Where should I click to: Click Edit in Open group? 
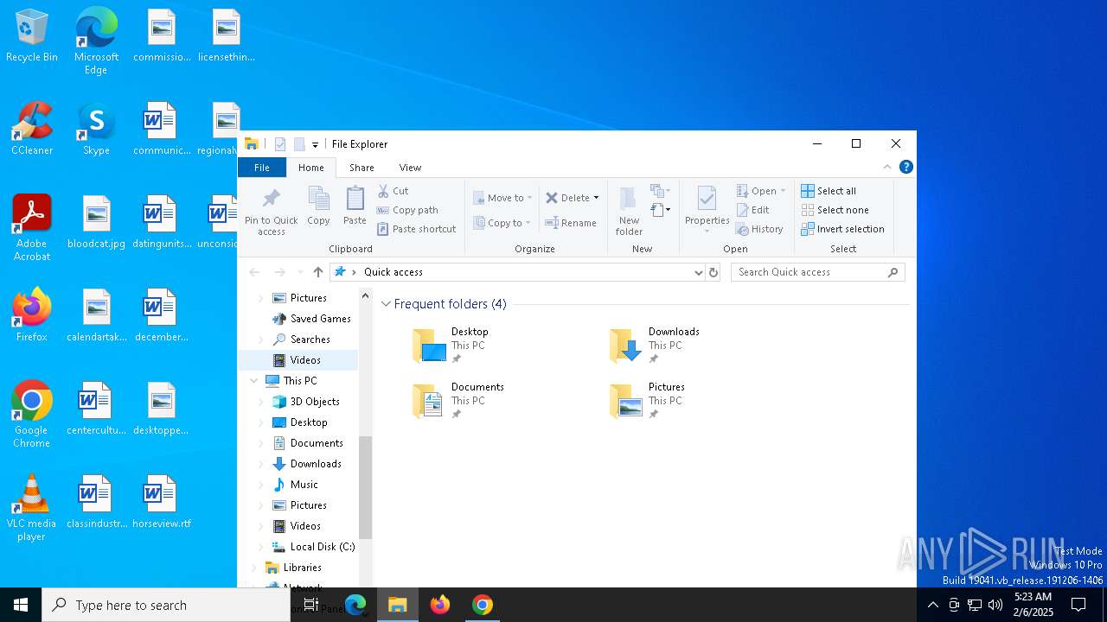752,210
